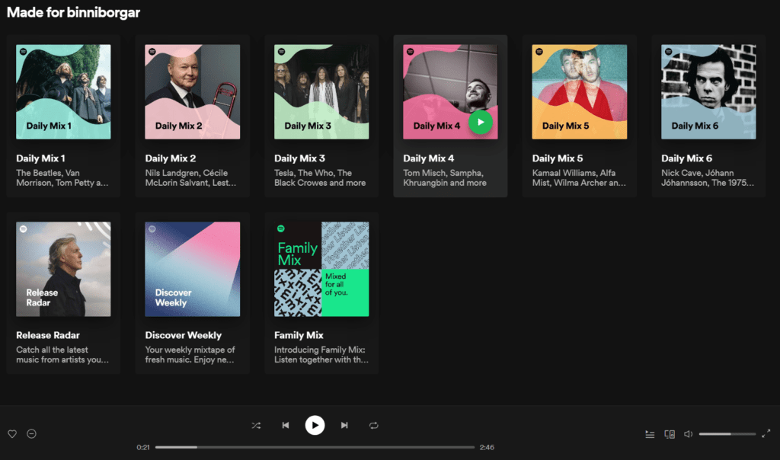
Task: Click 'Nick Cave, Jóhann Jóhannsson' description text
Action: point(708,177)
